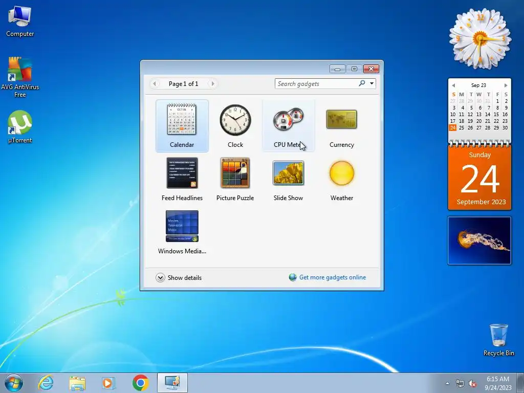Click the network tray icon
This screenshot has width=524, height=393.
coord(460,383)
